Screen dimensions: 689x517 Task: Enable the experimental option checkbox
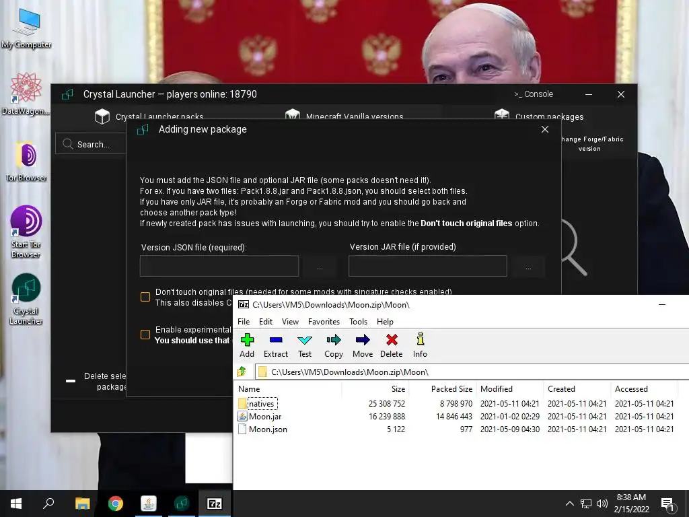(x=145, y=335)
